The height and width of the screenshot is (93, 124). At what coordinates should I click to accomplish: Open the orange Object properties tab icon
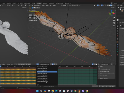click(118, 42)
